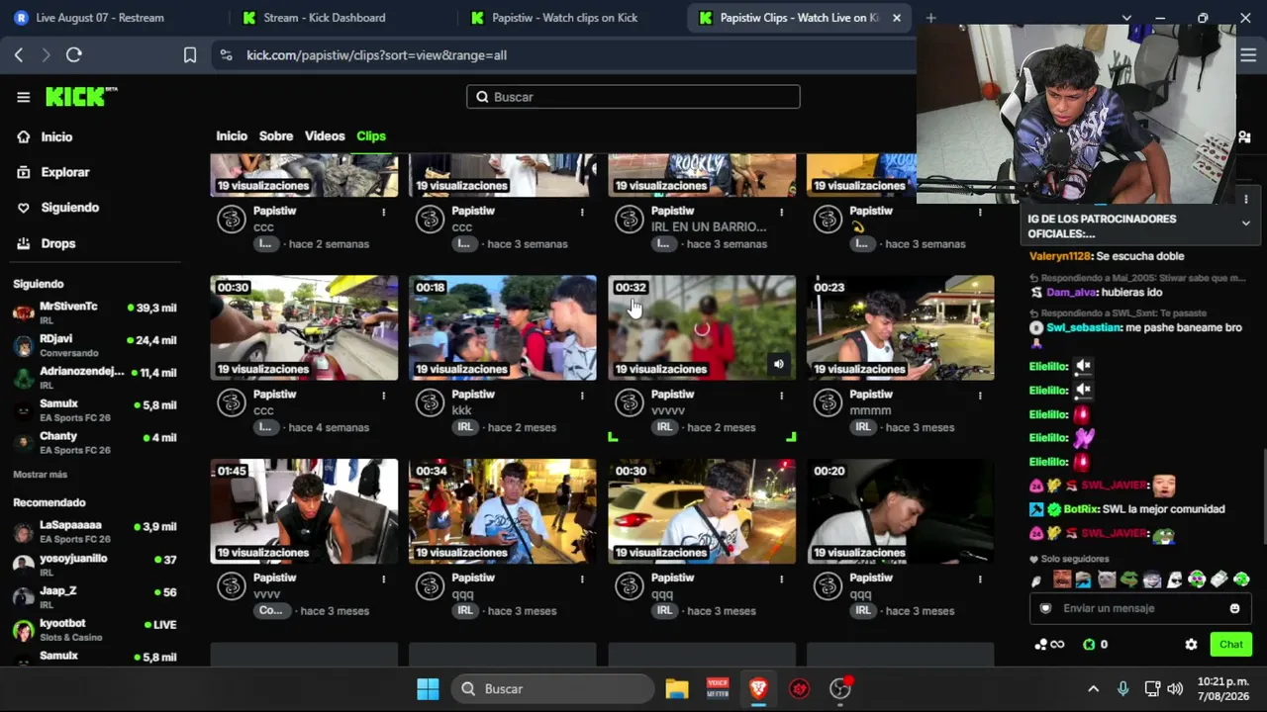
Task: Click the green Kicks currency icon
Action: (x=1089, y=644)
